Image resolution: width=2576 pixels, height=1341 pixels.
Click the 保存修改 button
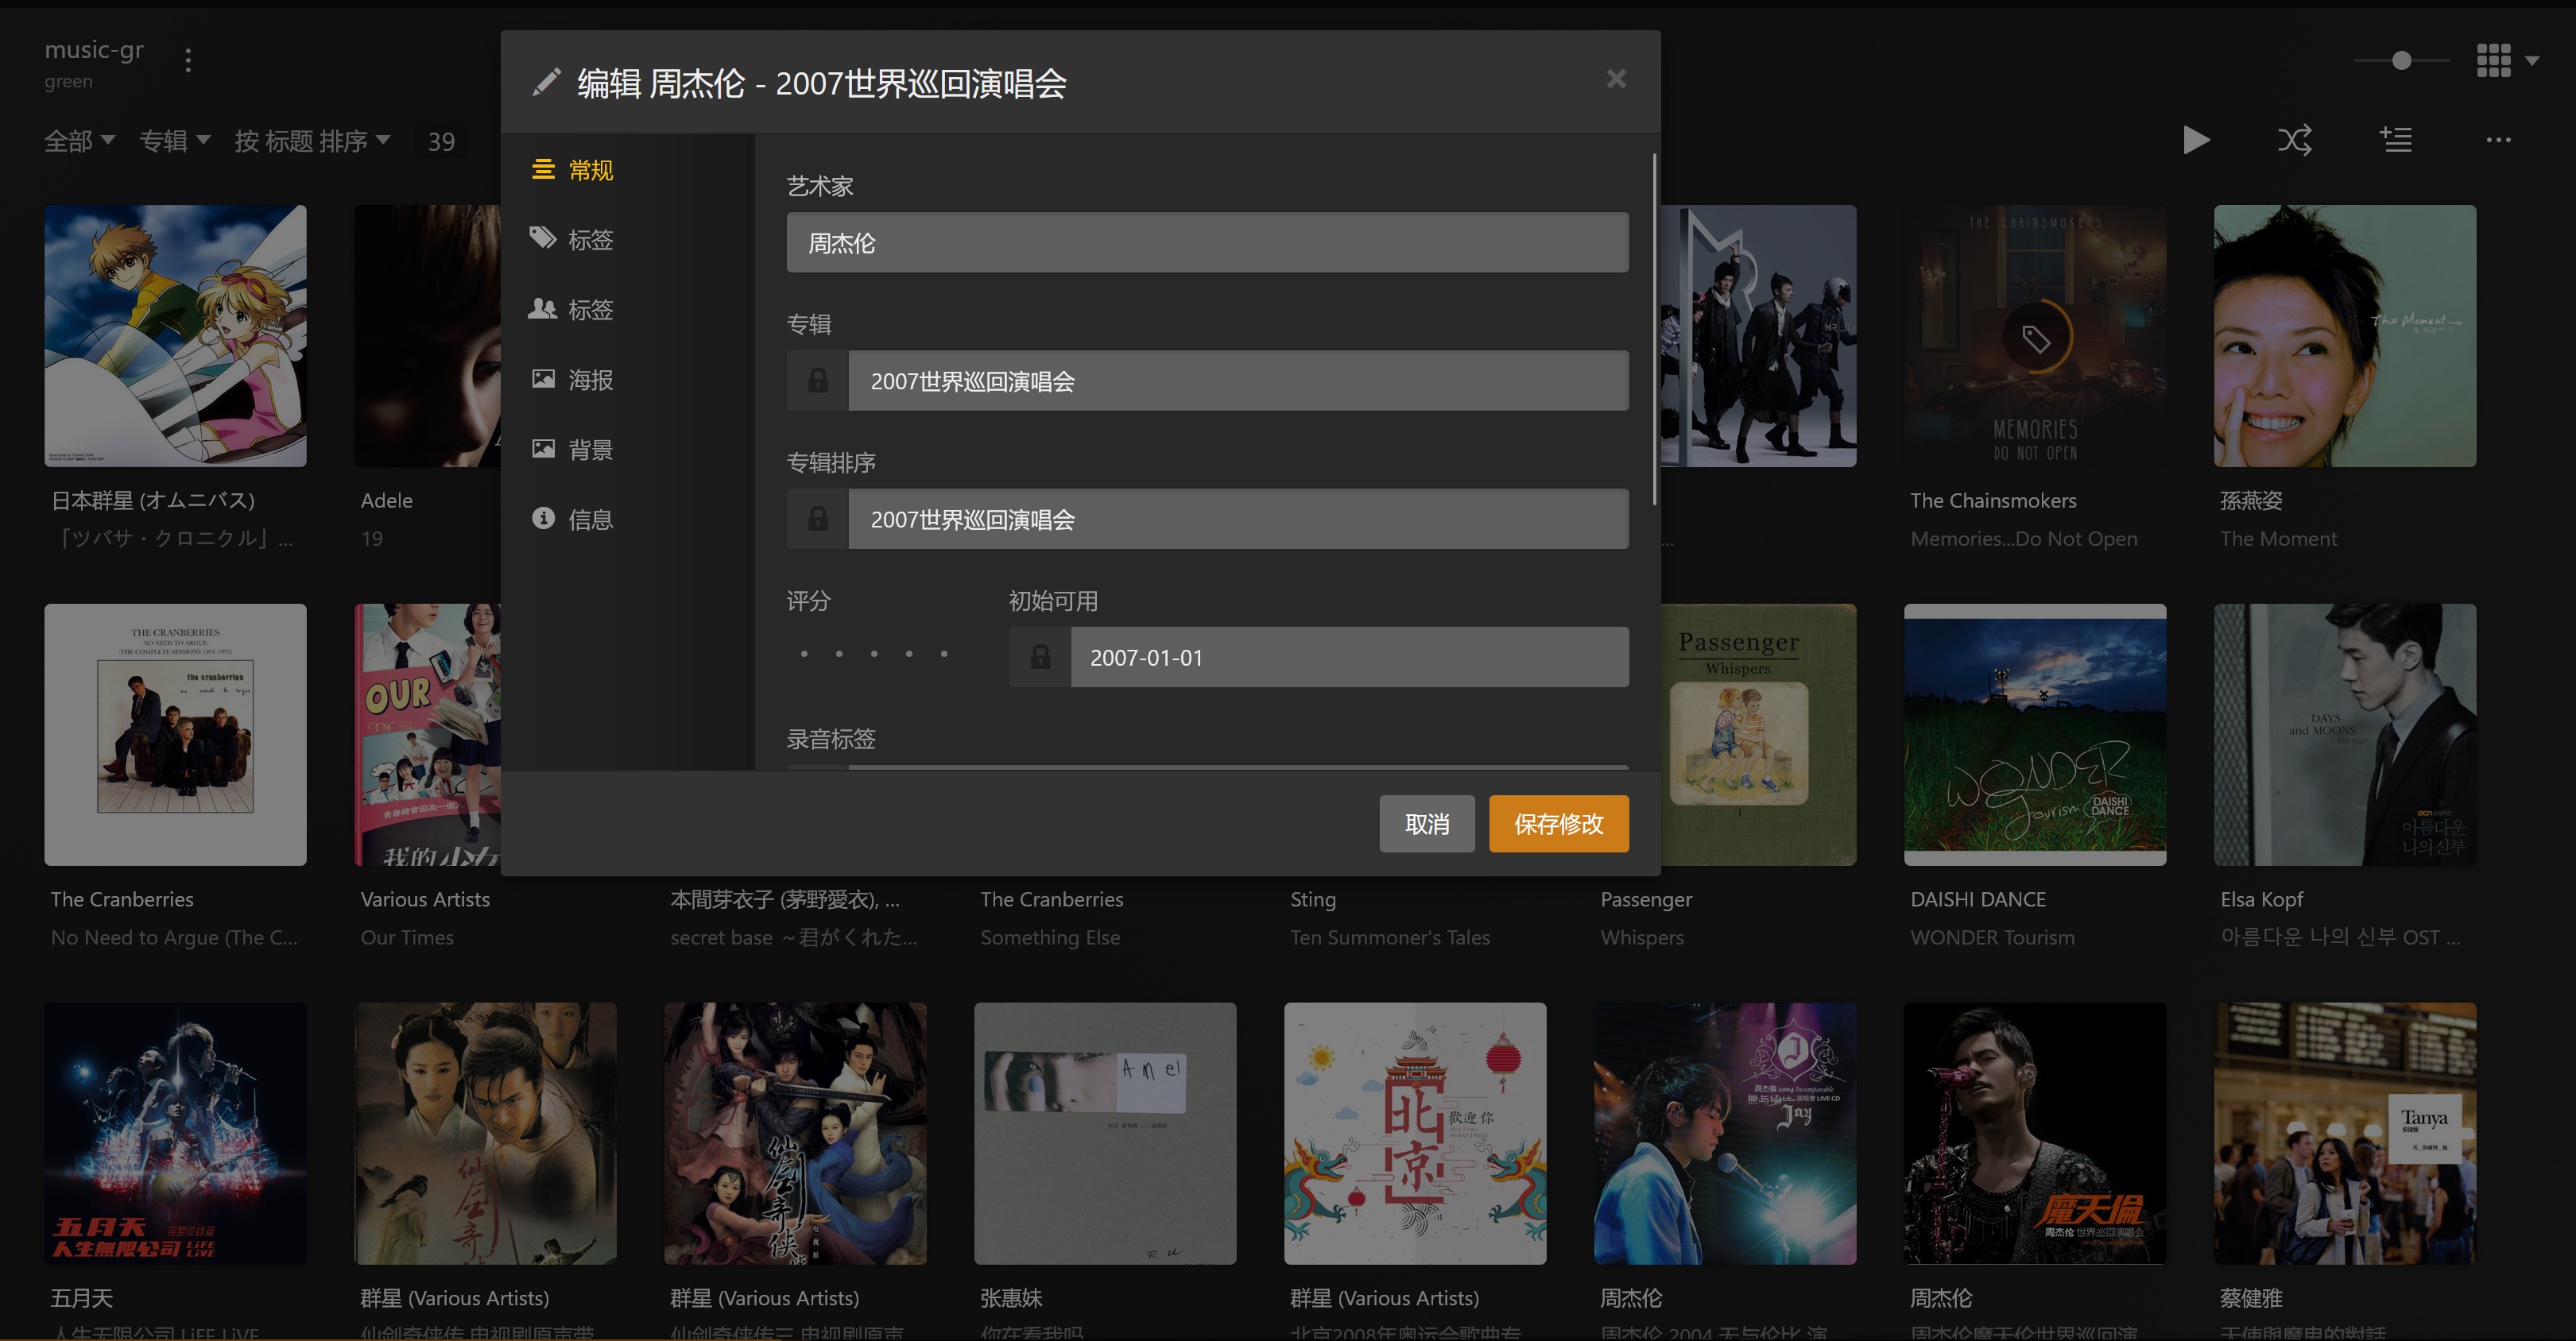tap(1558, 825)
